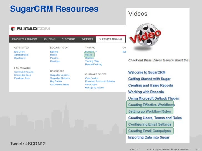Click the CUSTOMER CENTER section heading
202x151 pixels.
[x=96, y=74]
